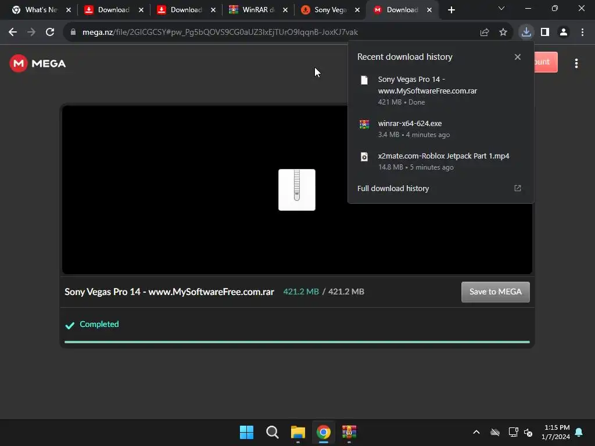
Task: Click the file name Sony Vegas Pro 14 title
Action: [169, 292]
